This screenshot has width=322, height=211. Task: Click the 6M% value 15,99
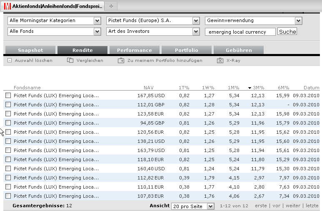pos(283,96)
